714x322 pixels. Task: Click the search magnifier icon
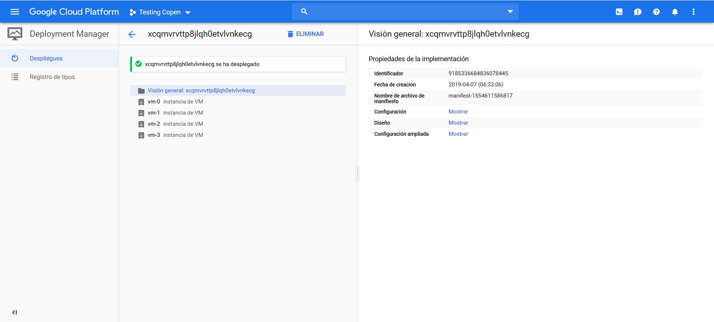[x=304, y=11]
